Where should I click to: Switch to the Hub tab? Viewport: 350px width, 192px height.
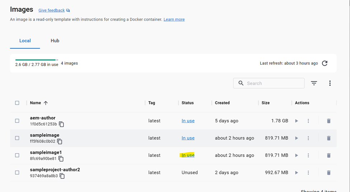point(55,41)
